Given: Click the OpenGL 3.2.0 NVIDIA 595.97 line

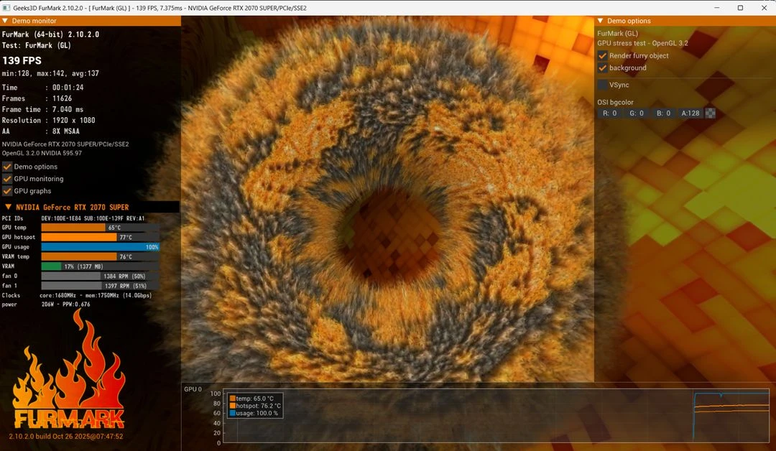Looking at the screenshot, I should (42, 153).
